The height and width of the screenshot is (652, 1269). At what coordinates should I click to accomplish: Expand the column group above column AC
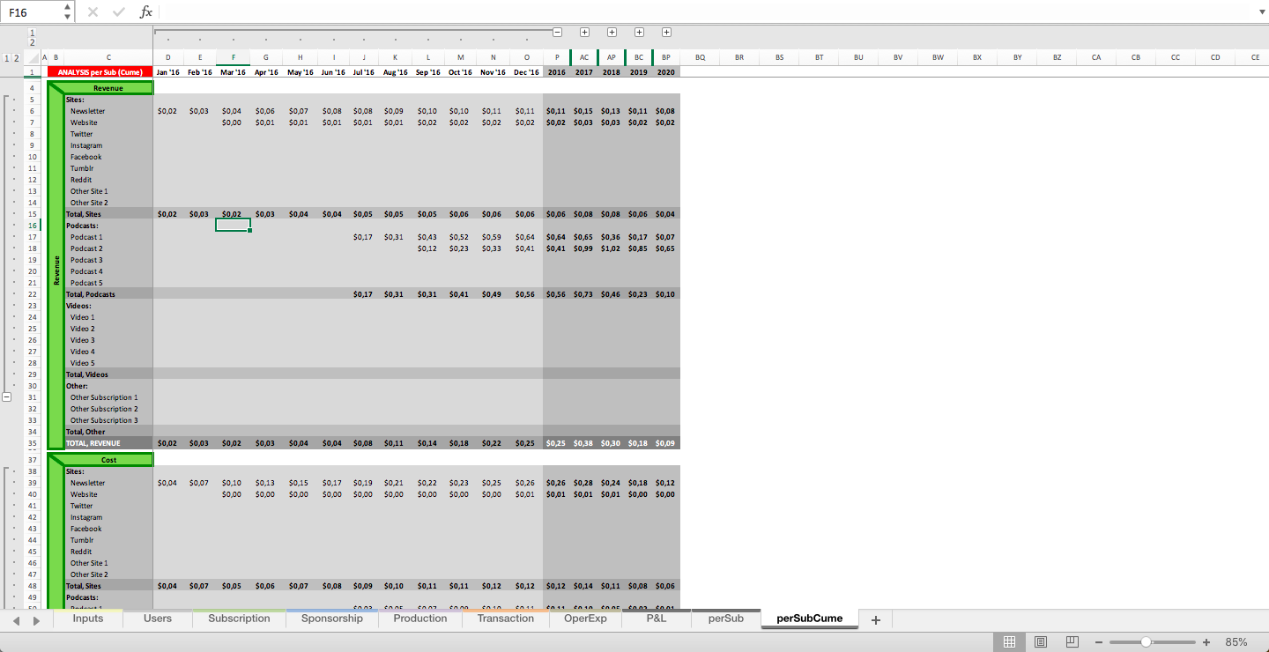coord(584,32)
